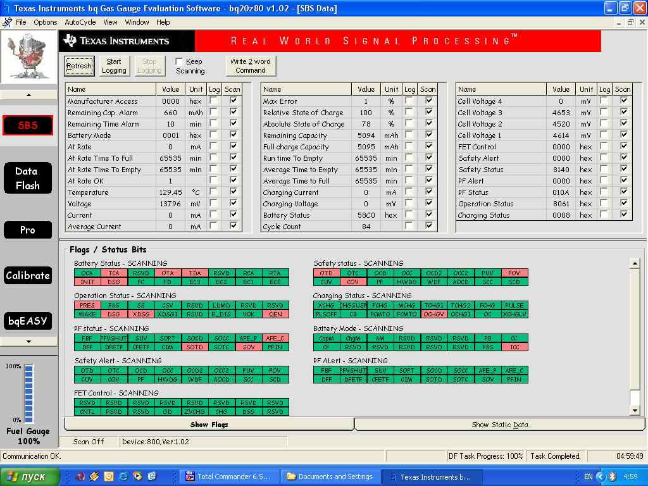The height and width of the screenshot is (486, 648).
Task: Enable the Keep Scanning checkbox
Action: pos(179,61)
